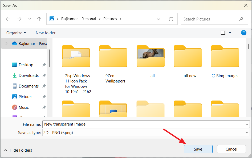Expand chevron after Pictures breadcrumb

120,19
